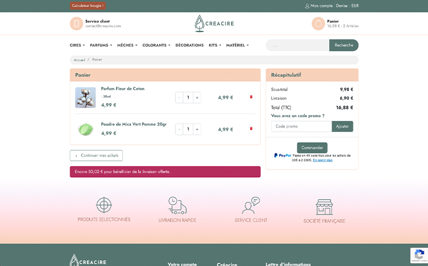This screenshot has height=266, width=428.
Task: Remove Poudre de Mica Vert Pomme via trash icon
Action: [251, 128]
